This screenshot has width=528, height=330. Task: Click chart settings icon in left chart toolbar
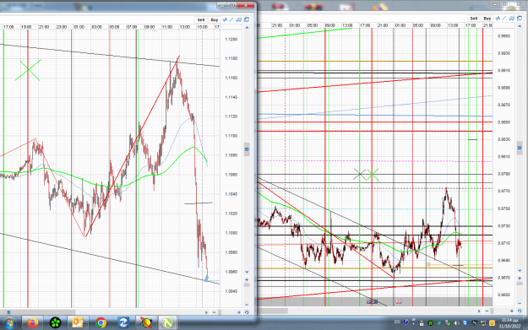click(239, 20)
